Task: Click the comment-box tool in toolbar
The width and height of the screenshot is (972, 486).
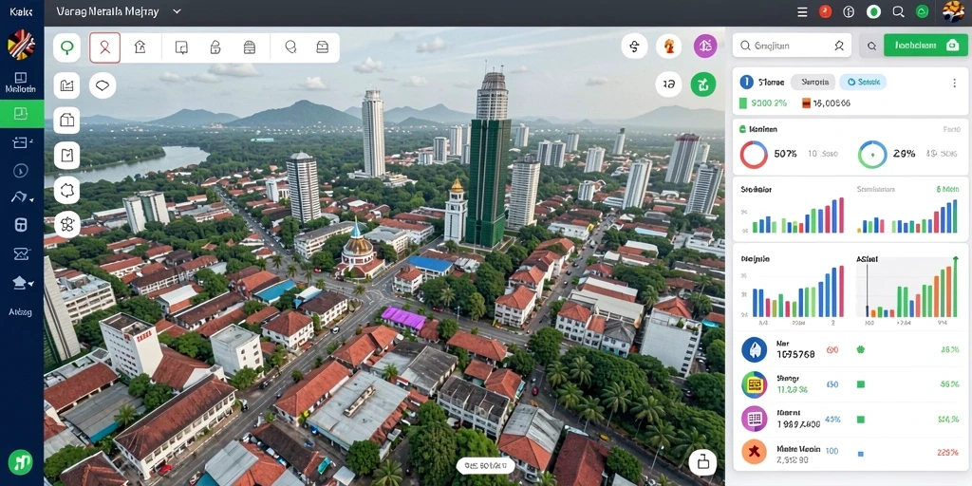Action: (181, 47)
